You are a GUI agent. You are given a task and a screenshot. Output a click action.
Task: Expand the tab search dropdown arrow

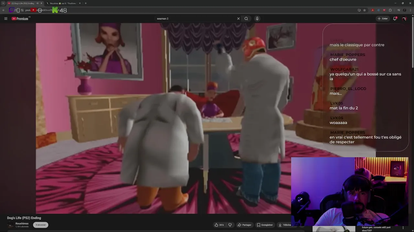3,3
